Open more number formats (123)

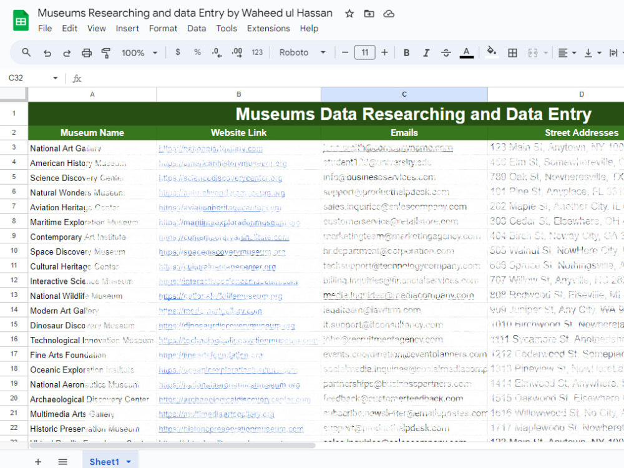point(257,52)
